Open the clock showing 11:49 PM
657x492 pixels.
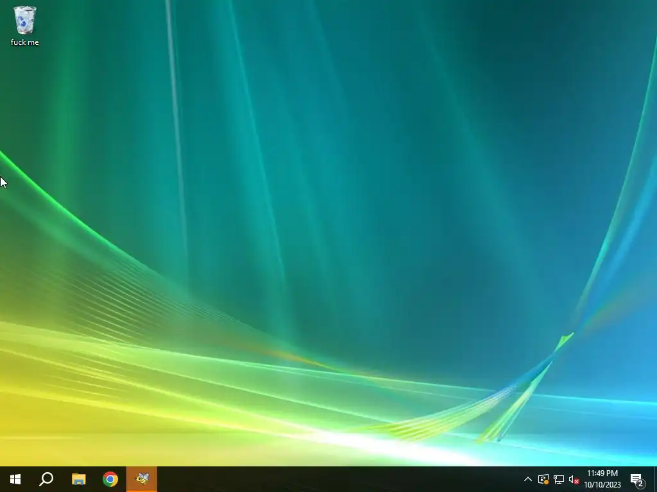602,479
